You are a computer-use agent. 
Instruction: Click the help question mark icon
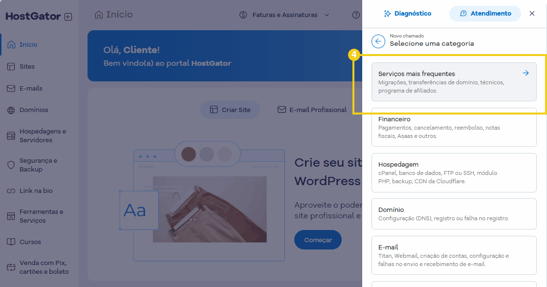tap(356, 15)
